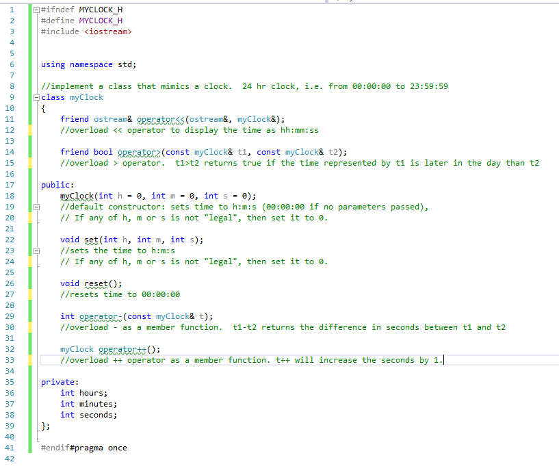Image resolution: width=559 pixels, height=473 pixels.
Task: Collapse the class myClock code block
Action: (36, 97)
